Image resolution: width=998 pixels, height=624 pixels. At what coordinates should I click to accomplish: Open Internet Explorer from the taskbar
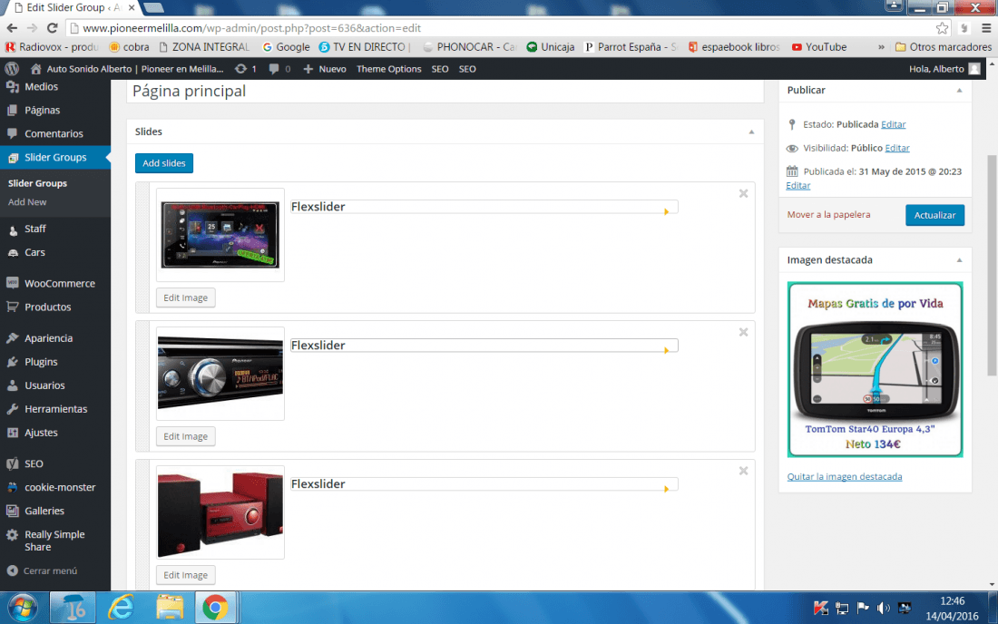pos(121,608)
